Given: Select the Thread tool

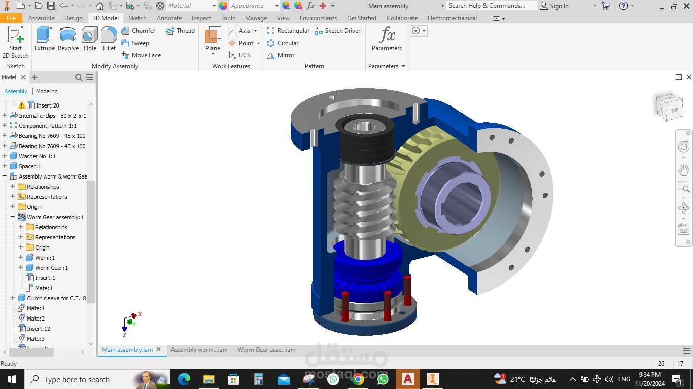Looking at the screenshot, I should coord(180,31).
